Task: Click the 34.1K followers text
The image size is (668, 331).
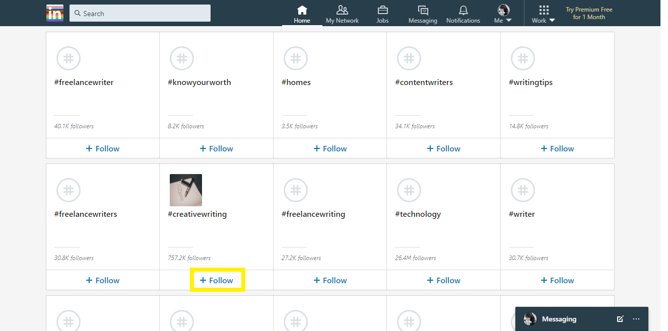Action: (x=415, y=126)
